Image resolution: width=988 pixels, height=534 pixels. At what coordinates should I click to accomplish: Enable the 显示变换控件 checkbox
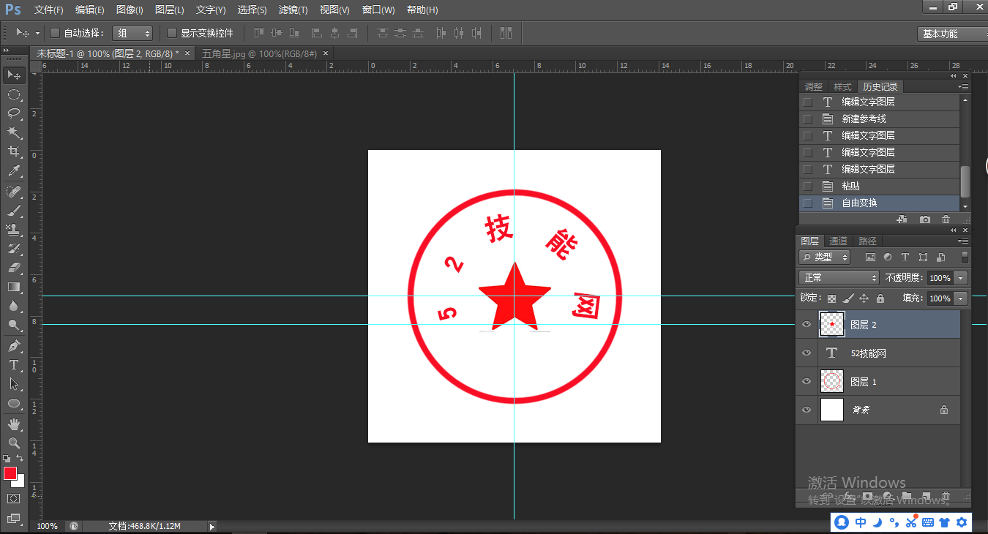pos(172,33)
